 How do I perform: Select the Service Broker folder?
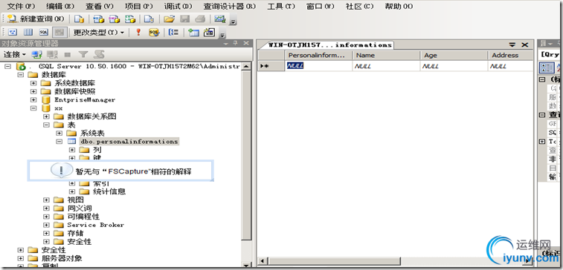tap(95, 225)
